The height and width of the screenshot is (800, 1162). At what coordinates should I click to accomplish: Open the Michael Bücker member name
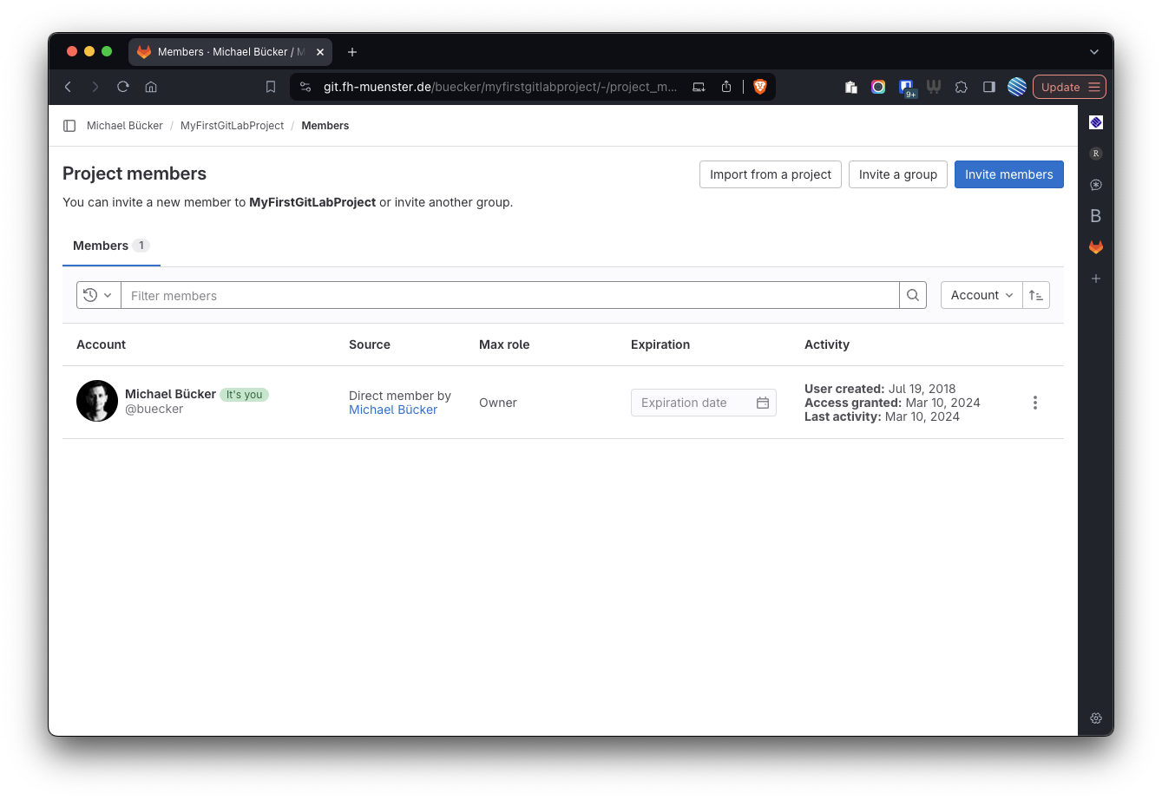(x=170, y=394)
